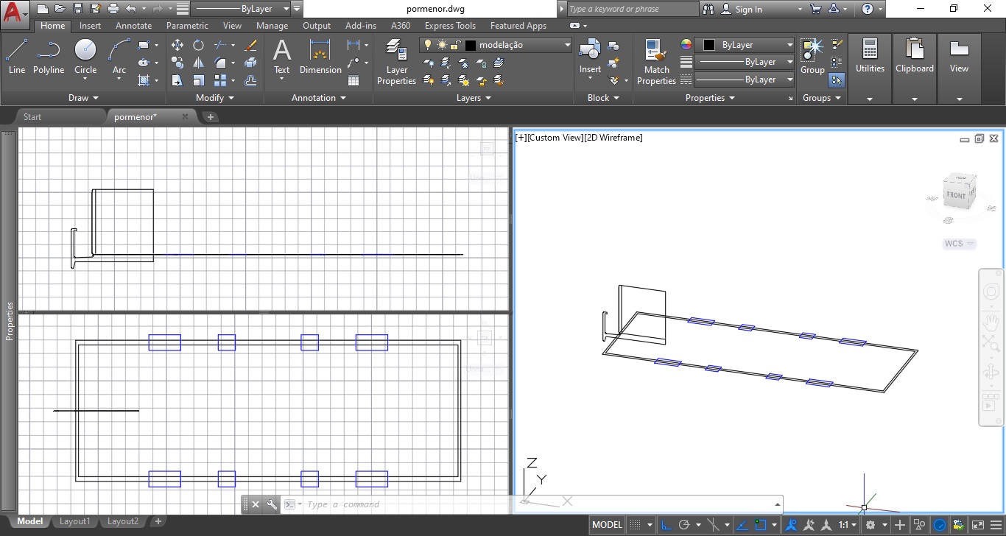Click the 2D Wireframe visual style label
The height and width of the screenshot is (536, 1006).
[x=613, y=138]
